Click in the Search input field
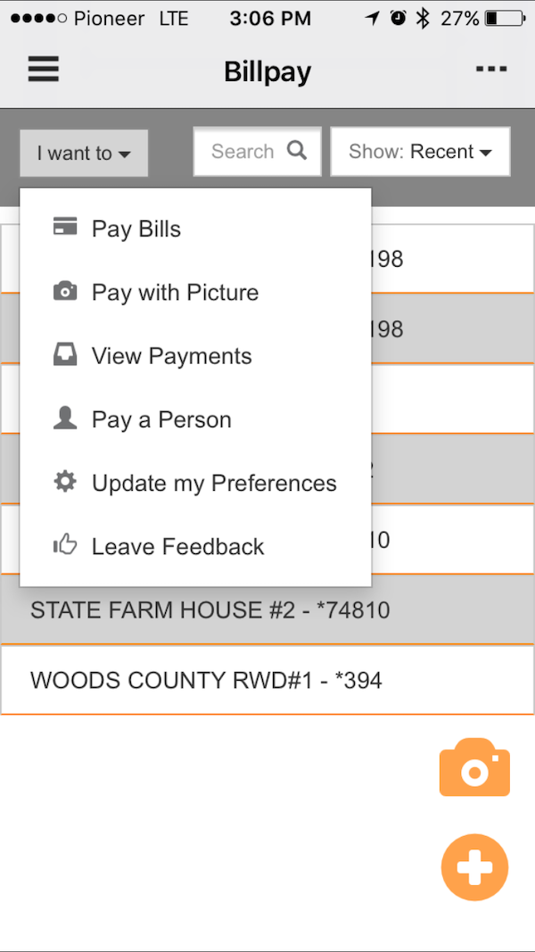The width and height of the screenshot is (535, 952). [x=243, y=152]
